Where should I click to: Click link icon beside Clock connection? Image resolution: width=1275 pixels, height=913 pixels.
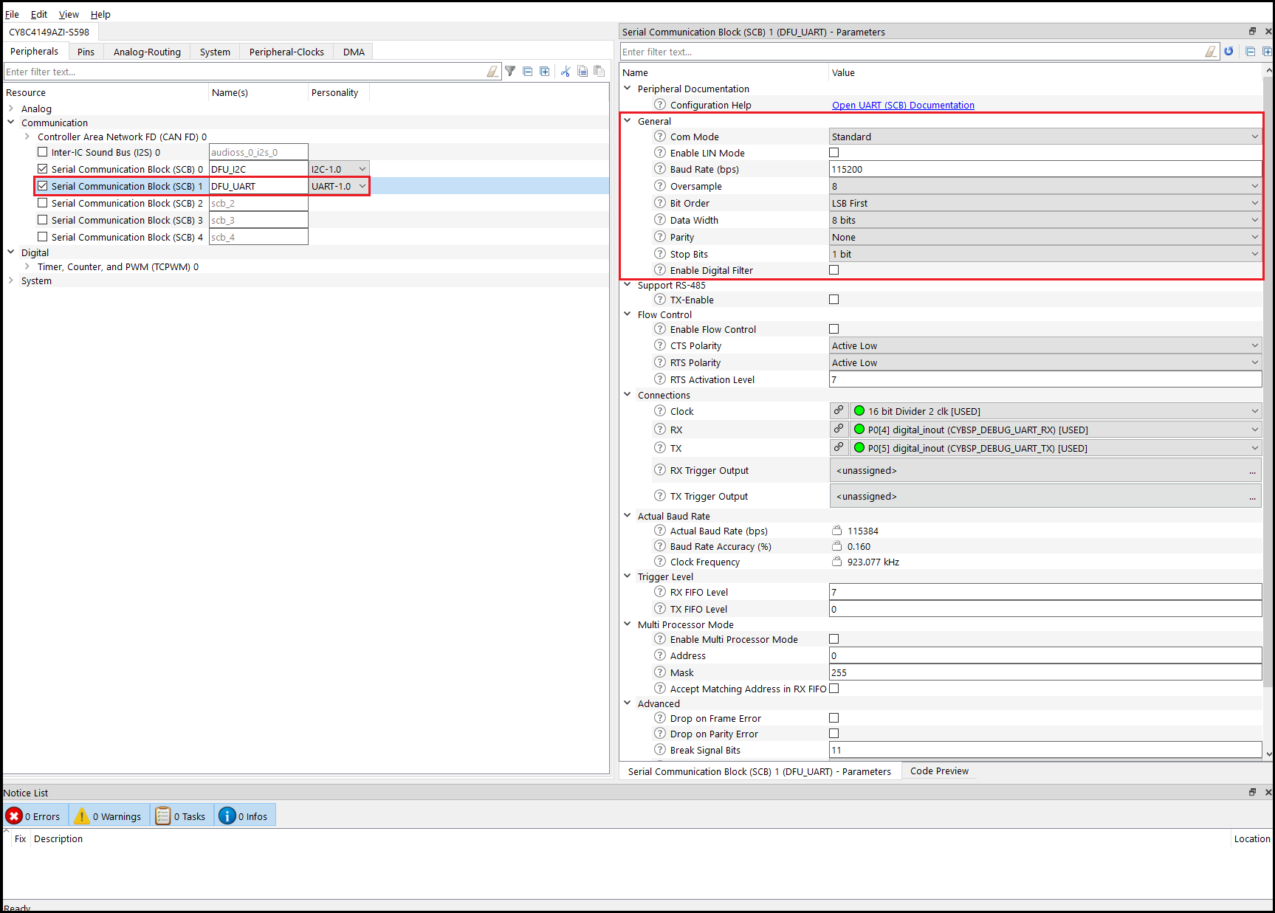[839, 410]
